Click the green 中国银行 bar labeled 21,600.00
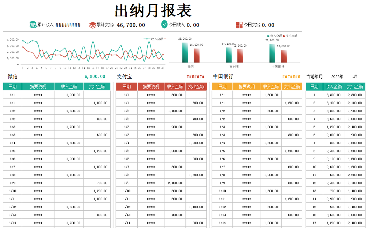The image size is (367, 228). click(272, 53)
